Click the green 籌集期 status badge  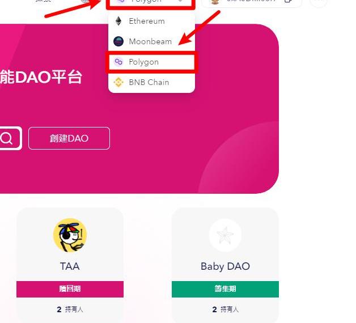(x=225, y=289)
